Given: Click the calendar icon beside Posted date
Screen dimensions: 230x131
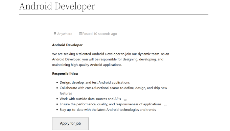Looking at the screenshot, I should 80,34.
